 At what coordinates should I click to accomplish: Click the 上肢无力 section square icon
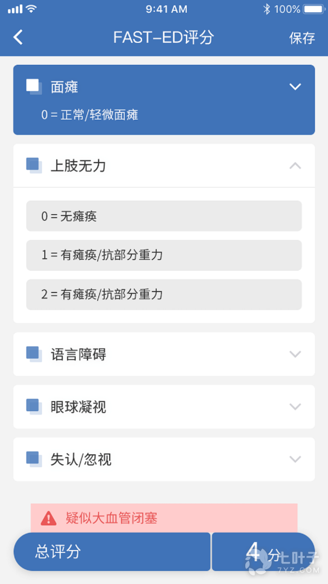pos(34,165)
